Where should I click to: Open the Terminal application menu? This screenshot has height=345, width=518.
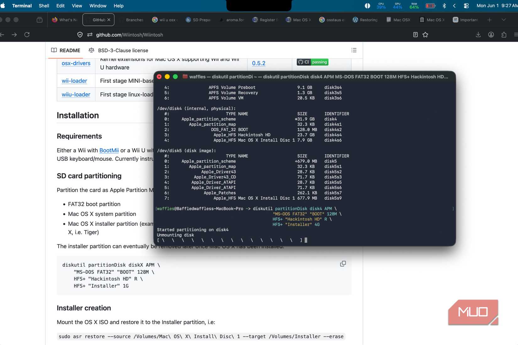tap(22, 6)
